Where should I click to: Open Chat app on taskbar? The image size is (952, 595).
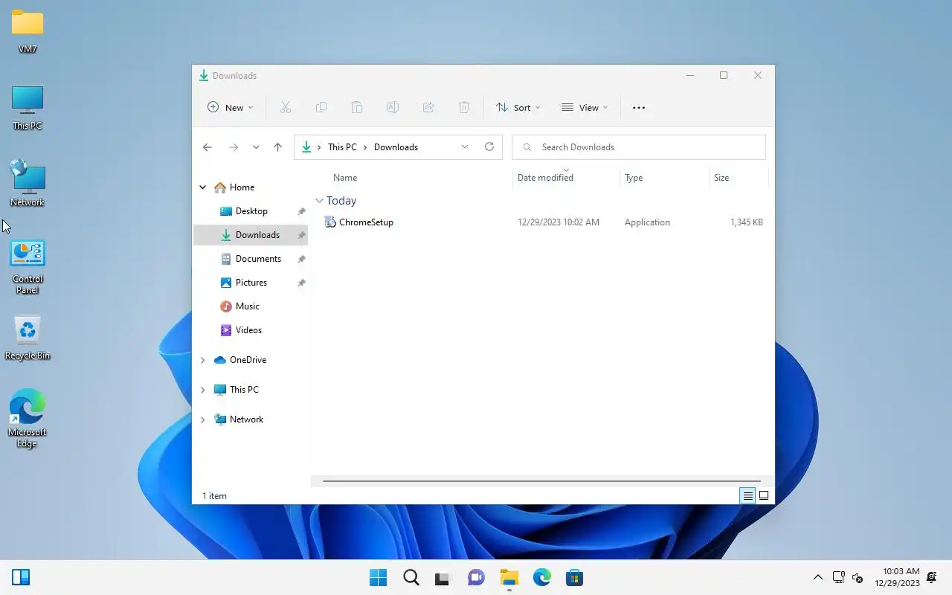[x=476, y=577]
